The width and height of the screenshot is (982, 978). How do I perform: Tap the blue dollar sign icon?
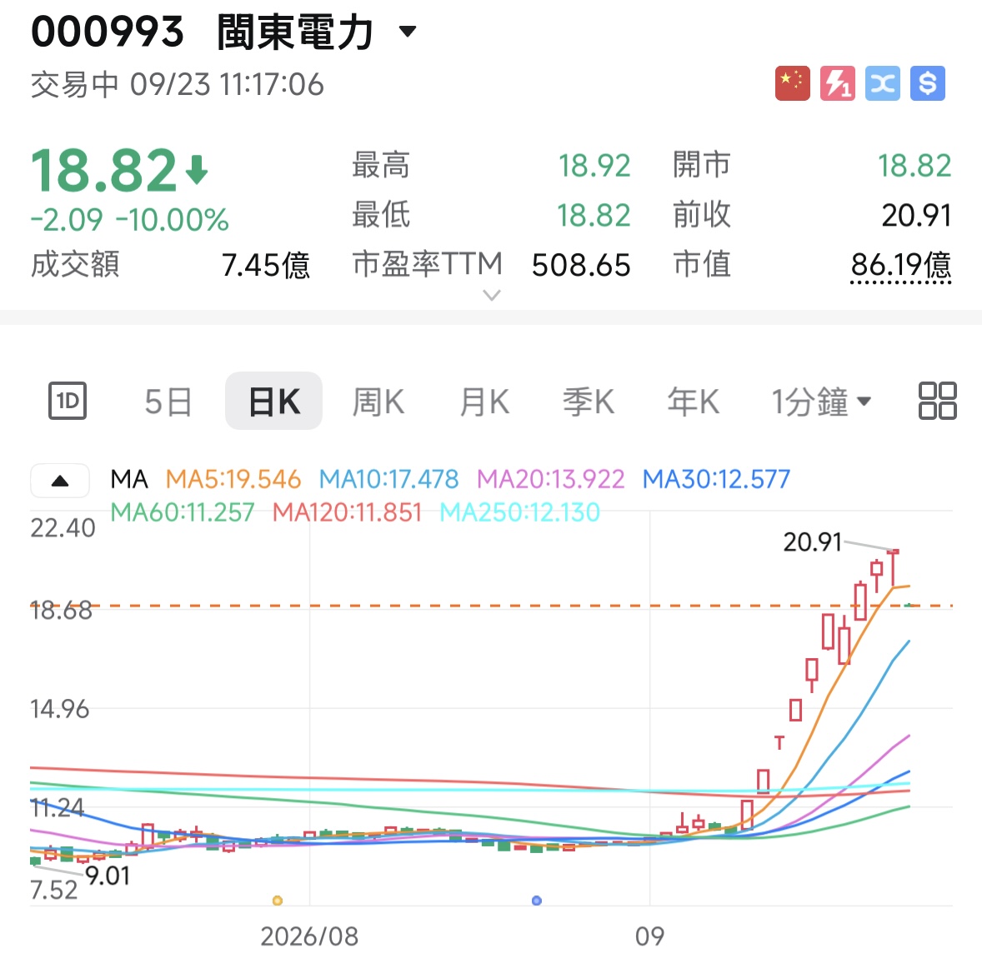[x=928, y=83]
